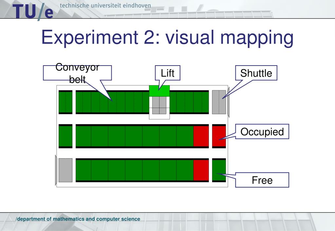Click the red cell in the bottom conveyor row
The height and width of the screenshot is (231, 335).
pyautogui.click(x=201, y=170)
